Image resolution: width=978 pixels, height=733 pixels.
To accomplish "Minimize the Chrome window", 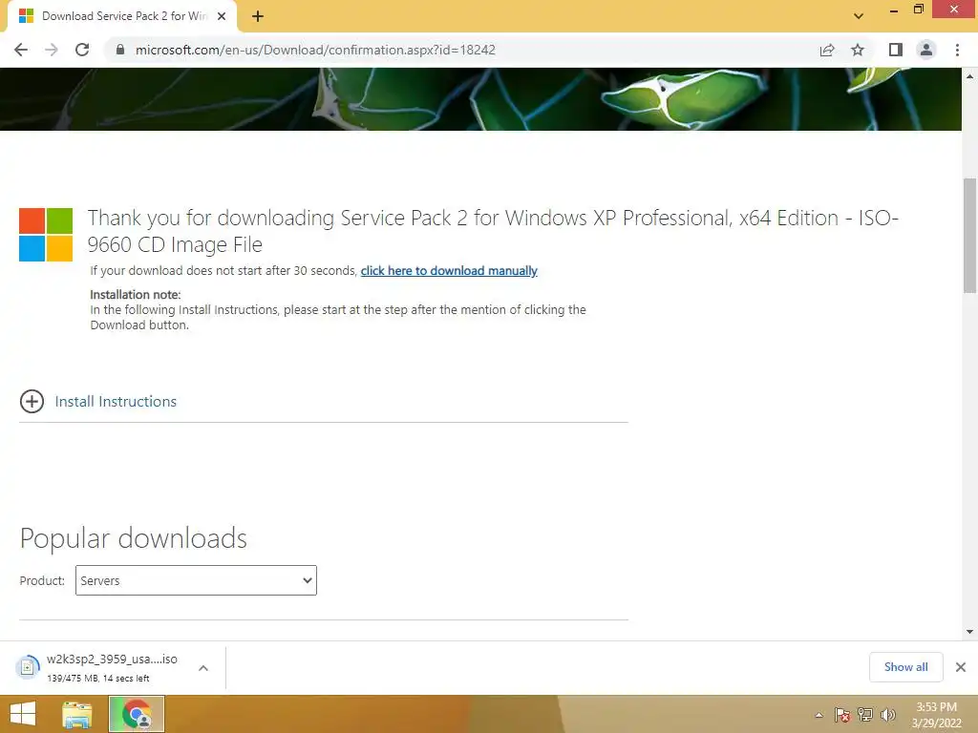I will coord(894,10).
